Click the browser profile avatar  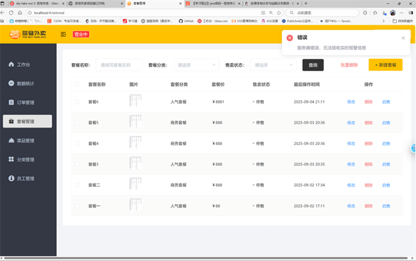tap(393, 13)
